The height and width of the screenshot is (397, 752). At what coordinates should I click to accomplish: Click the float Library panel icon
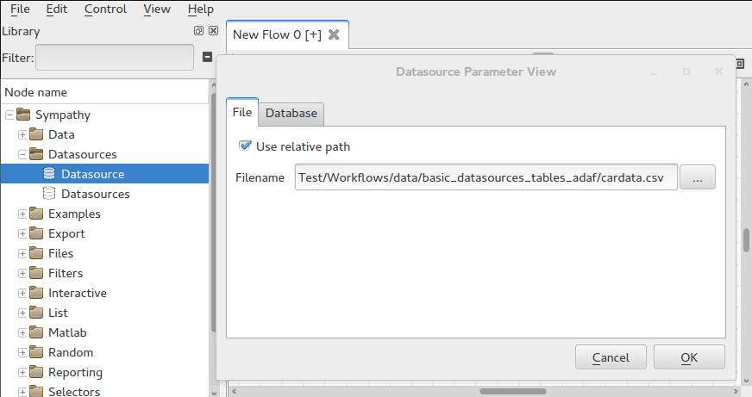[198, 31]
